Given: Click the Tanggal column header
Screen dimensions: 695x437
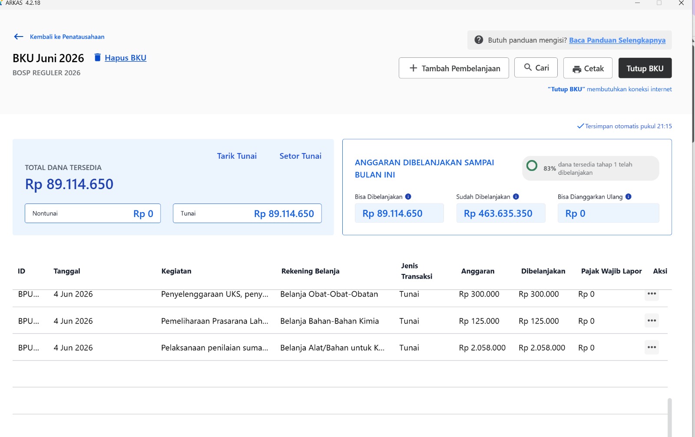Looking at the screenshot, I should click(67, 271).
